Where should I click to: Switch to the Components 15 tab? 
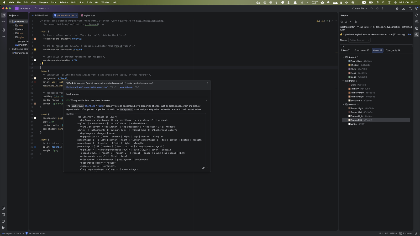click(x=362, y=50)
